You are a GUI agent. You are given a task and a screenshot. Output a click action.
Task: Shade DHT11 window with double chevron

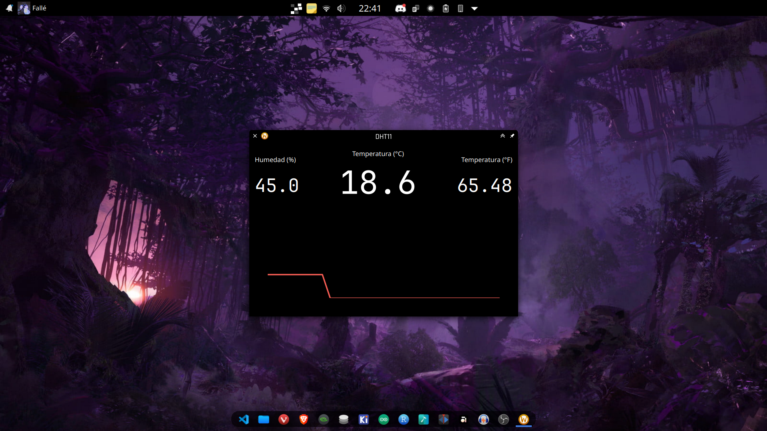click(x=503, y=136)
